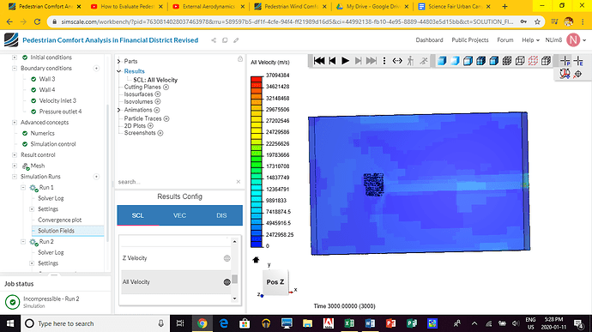Select the running person speed icon
Viewport: 592px width, 332px height.
tap(424, 61)
